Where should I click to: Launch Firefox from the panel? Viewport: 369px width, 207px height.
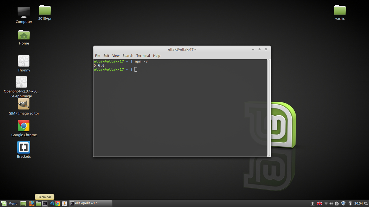pos(32,203)
